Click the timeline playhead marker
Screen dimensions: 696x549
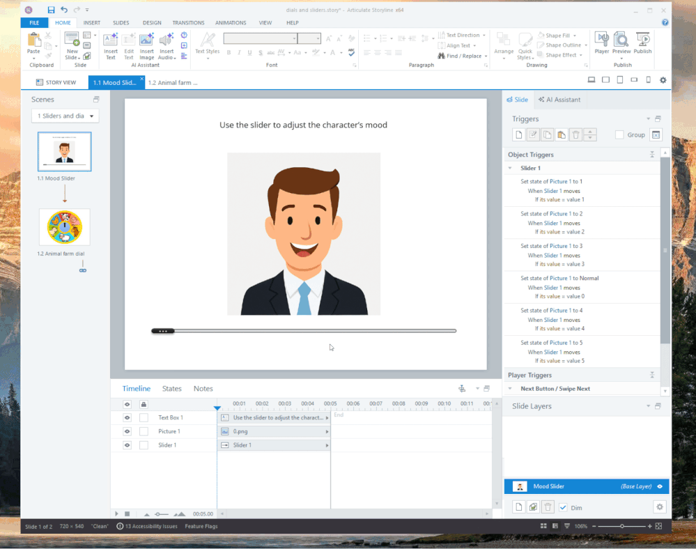pyautogui.click(x=217, y=408)
